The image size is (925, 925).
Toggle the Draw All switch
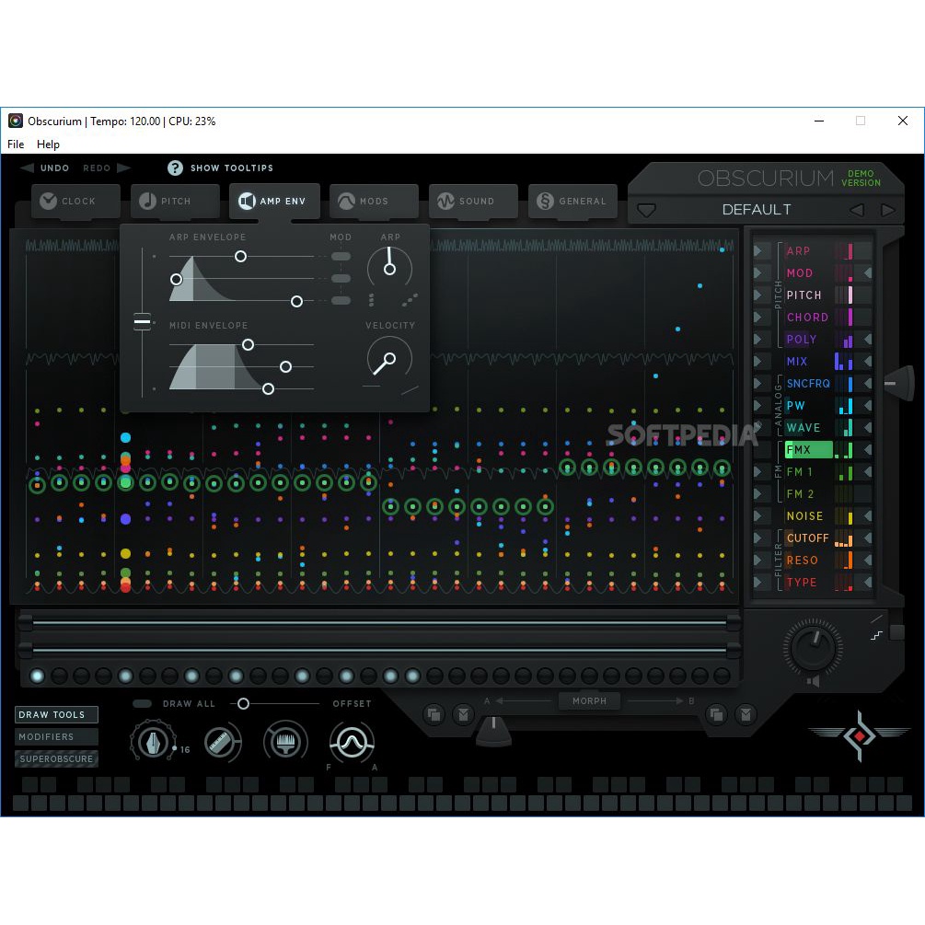[x=142, y=704]
